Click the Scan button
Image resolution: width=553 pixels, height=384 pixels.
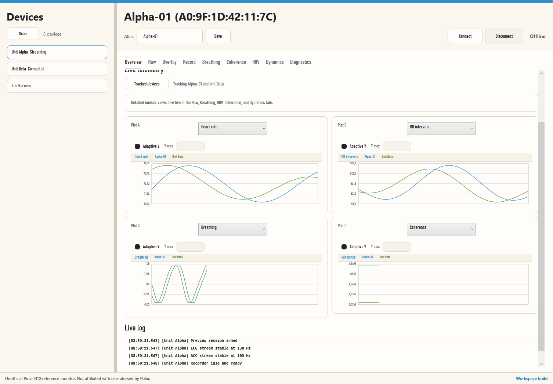(x=23, y=34)
